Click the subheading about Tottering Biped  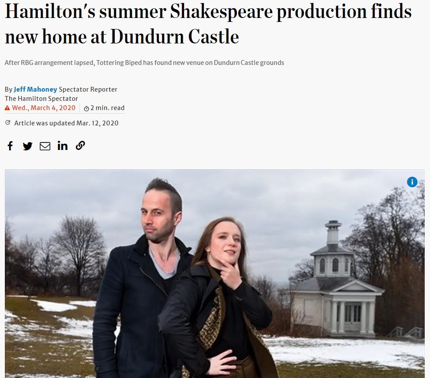pyautogui.click(x=144, y=63)
